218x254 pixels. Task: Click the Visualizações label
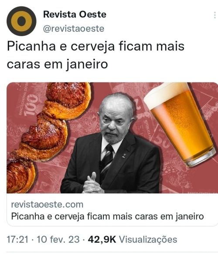click(148, 239)
